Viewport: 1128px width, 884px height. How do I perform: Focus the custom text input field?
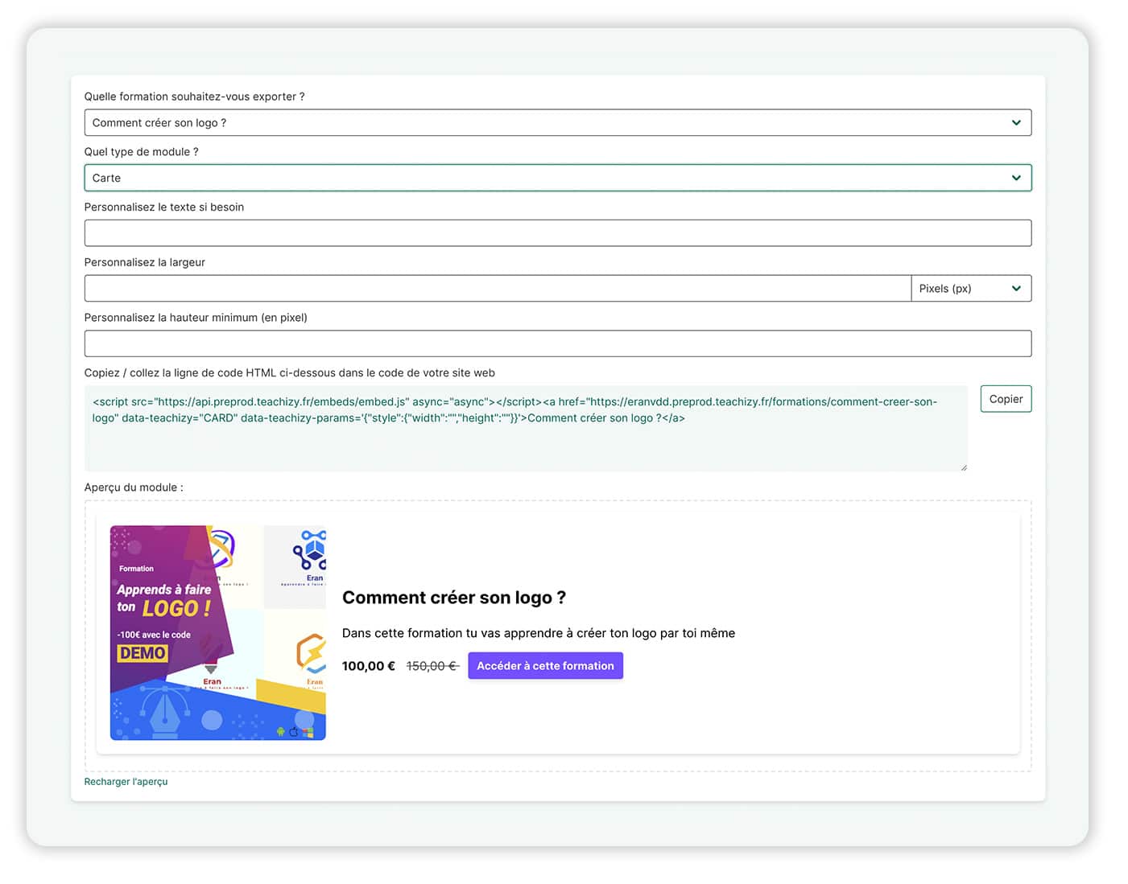pos(557,233)
